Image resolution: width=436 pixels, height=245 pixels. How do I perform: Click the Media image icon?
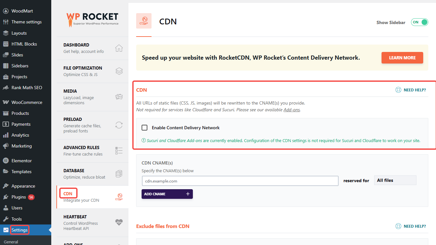click(x=119, y=97)
